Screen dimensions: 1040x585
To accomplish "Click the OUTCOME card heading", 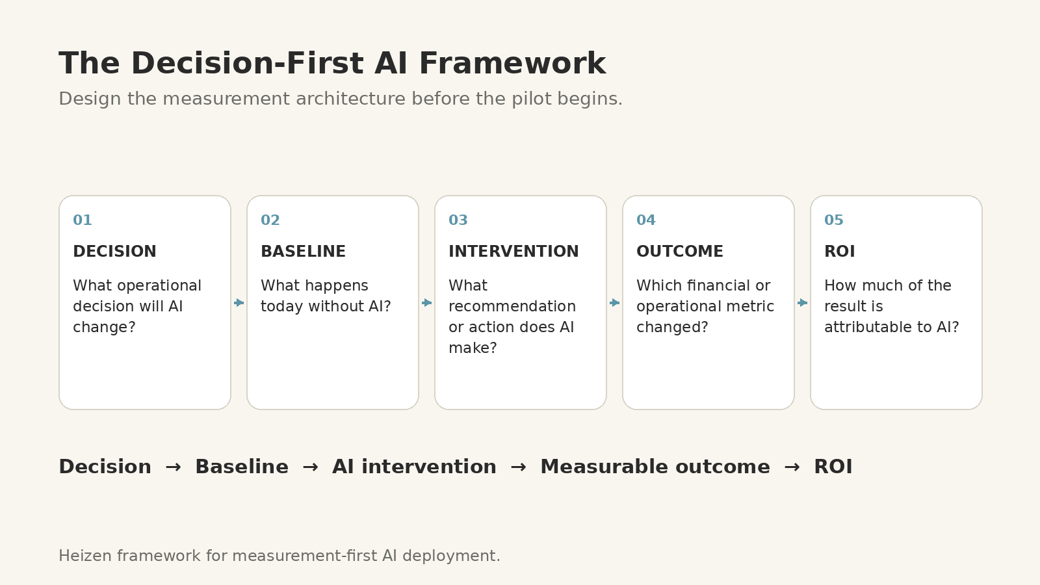I will (680, 252).
